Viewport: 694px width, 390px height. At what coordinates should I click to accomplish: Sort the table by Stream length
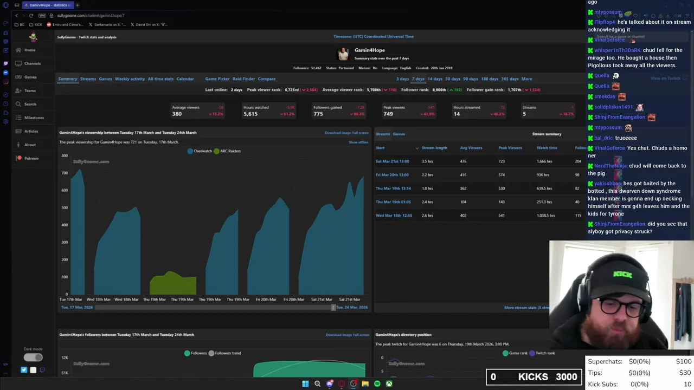pyautogui.click(x=434, y=148)
